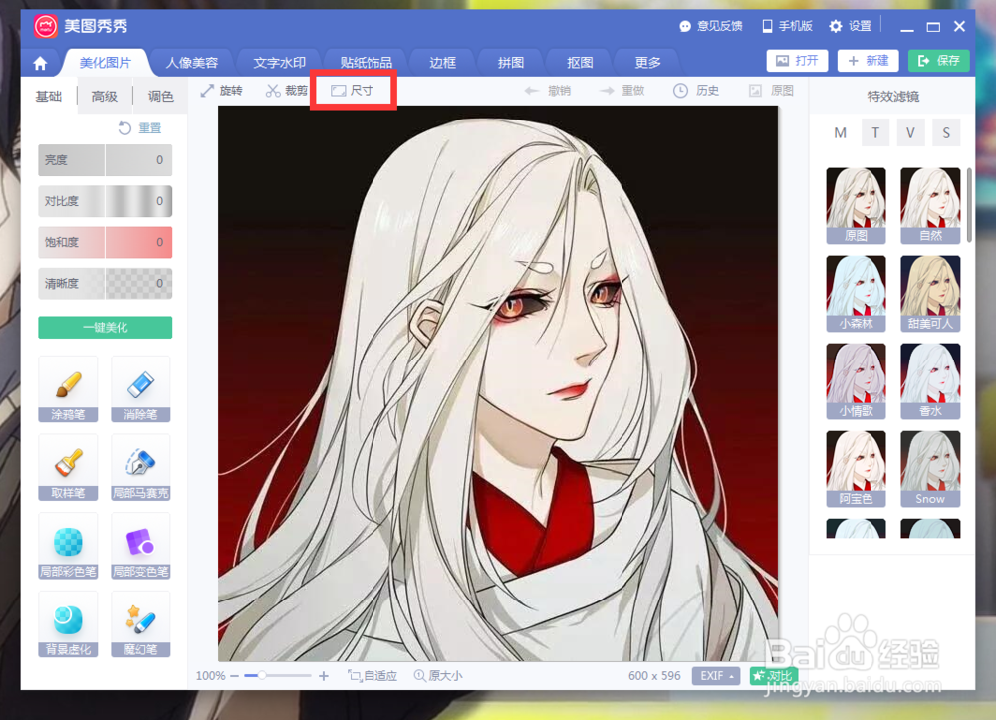Adjust the 对比度 contrast slider
Viewport: 996px width, 720px height.
click(x=106, y=201)
